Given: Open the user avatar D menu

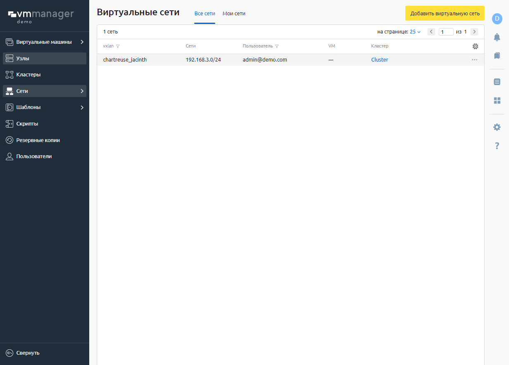Looking at the screenshot, I should (497, 19).
